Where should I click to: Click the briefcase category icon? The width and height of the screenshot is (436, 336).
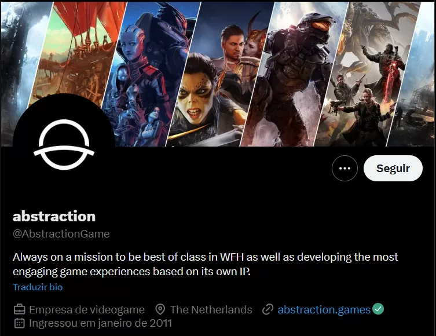(20, 309)
